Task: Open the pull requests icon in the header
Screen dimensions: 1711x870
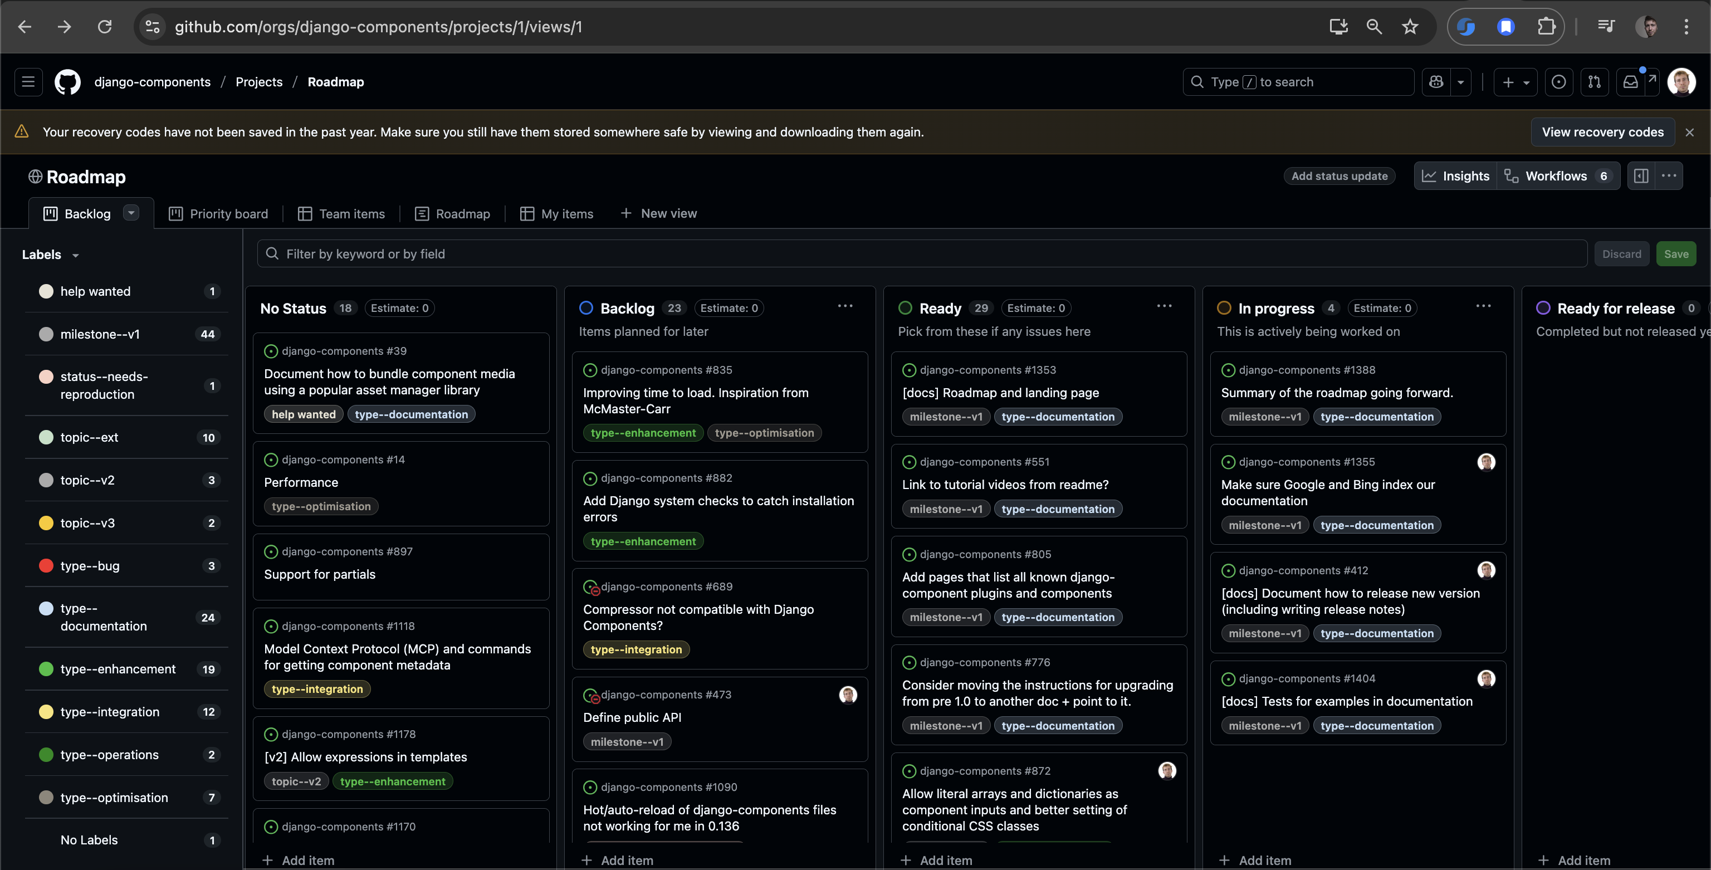Action: (x=1594, y=82)
